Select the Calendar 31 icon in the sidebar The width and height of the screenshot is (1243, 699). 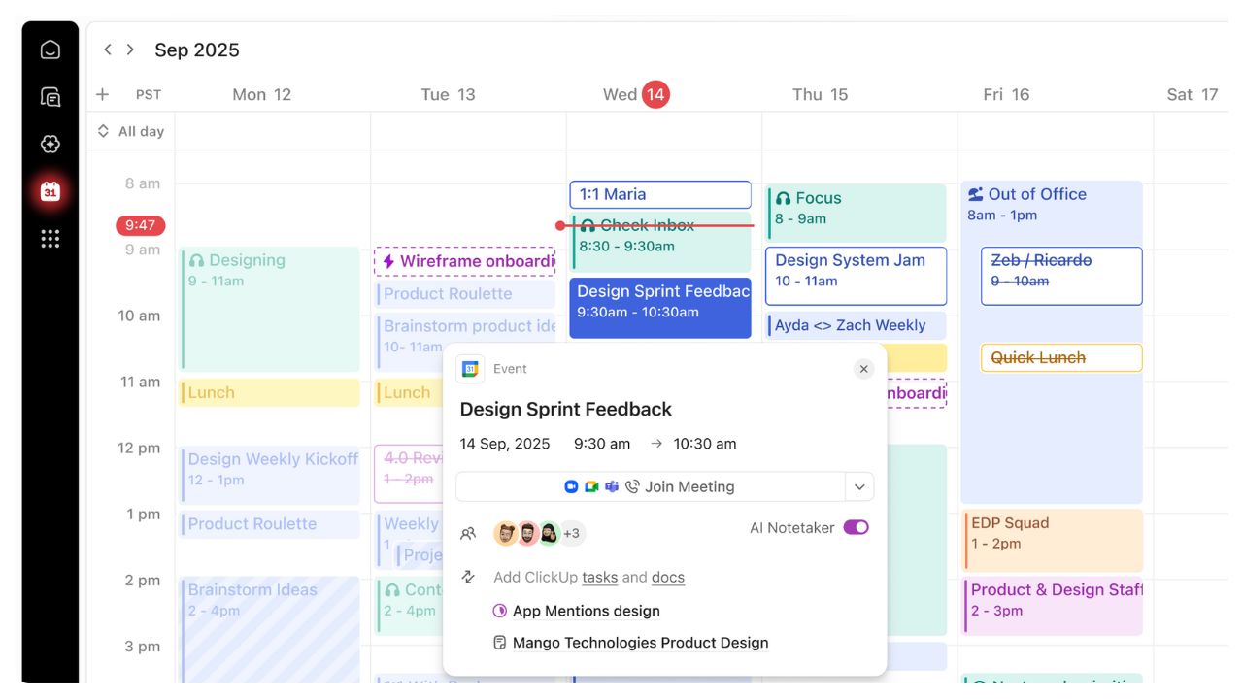49,191
